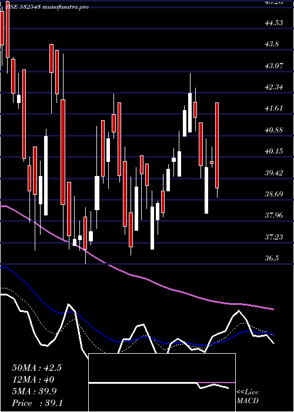Click the 50MA : 42.5 readout
Image resolution: width=294 pixels, height=412 pixels.
tap(36, 368)
